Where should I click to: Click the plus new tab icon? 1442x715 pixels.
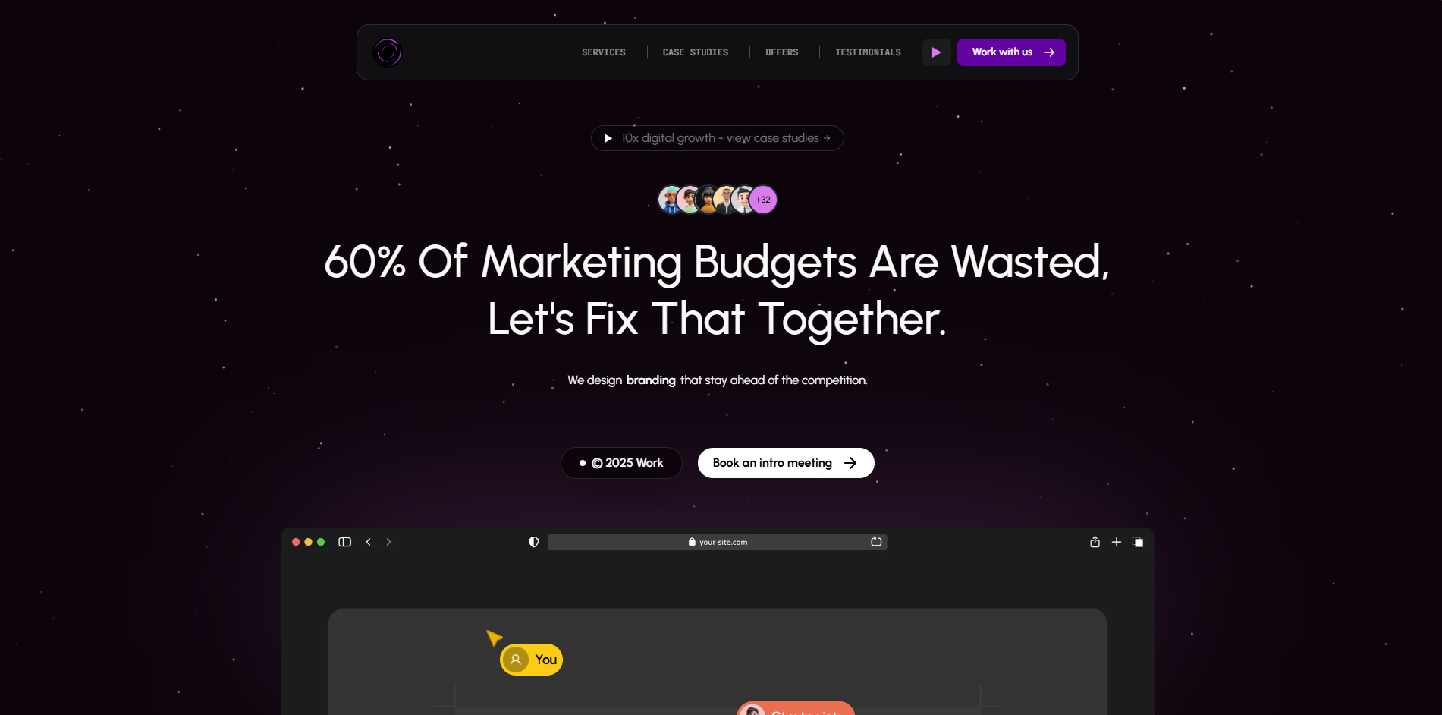click(x=1117, y=542)
